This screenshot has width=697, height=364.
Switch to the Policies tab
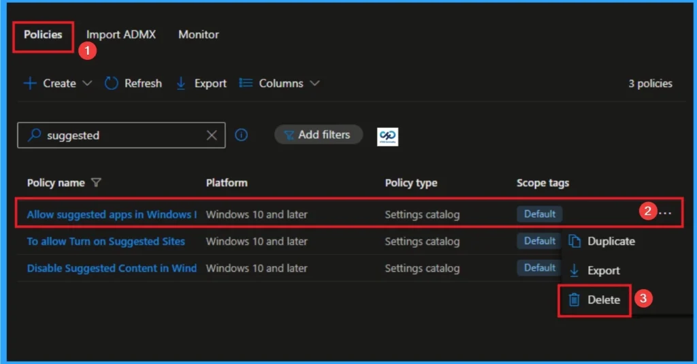pyautogui.click(x=43, y=35)
